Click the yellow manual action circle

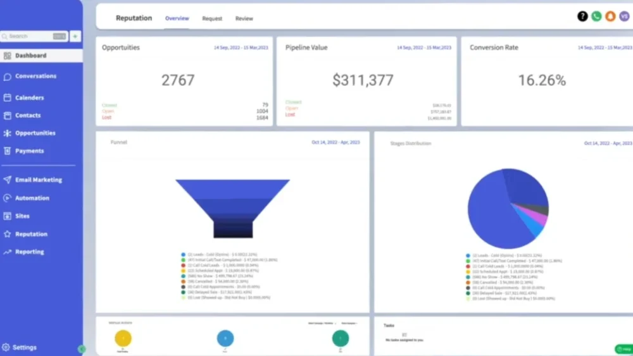pos(123,338)
